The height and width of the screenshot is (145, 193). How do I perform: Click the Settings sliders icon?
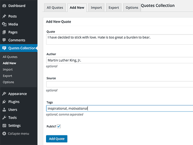(x=4, y=126)
